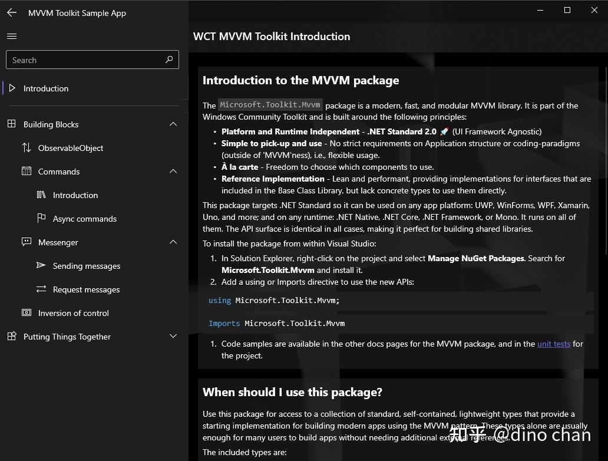
Task: Expand Putting Things Together
Action: point(173,336)
